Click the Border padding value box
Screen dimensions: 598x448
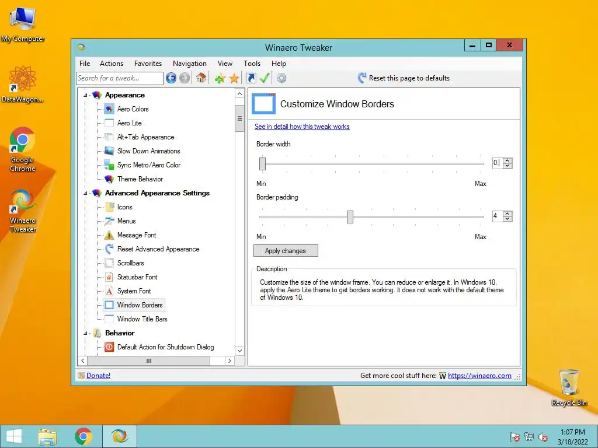498,216
